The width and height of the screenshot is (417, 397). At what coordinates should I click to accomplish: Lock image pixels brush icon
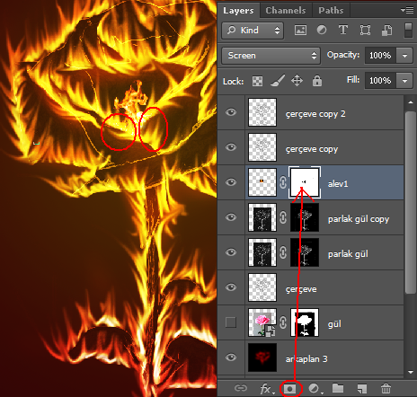tap(278, 81)
